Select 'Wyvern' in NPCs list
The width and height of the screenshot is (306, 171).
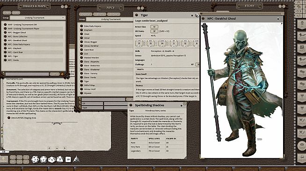point(107,93)
